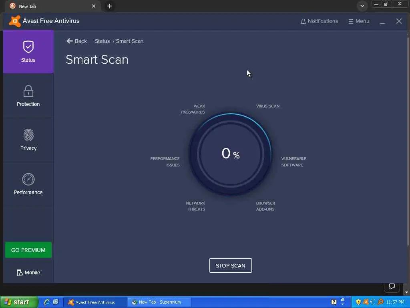Image resolution: width=410 pixels, height=308 pixels.
Task: Open Avast Notifications
Action: click(319, 21)
